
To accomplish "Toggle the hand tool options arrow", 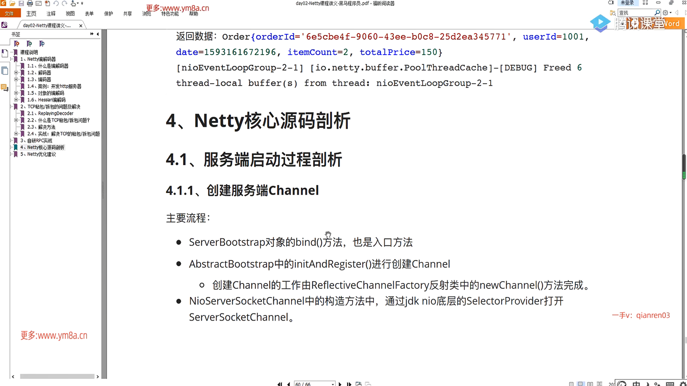I will pos(78,3).
